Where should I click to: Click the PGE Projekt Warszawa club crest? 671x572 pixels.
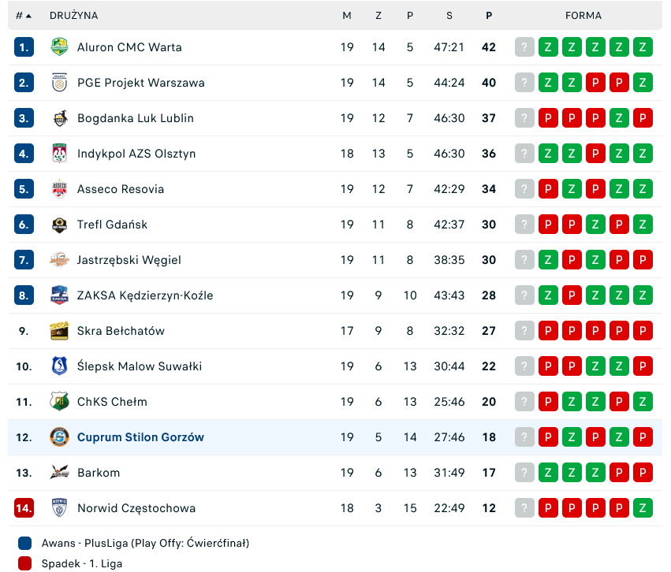59,83
